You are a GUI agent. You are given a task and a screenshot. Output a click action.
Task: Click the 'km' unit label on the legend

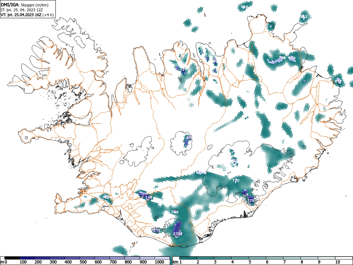pyautogui.click(x=175, y=262)
